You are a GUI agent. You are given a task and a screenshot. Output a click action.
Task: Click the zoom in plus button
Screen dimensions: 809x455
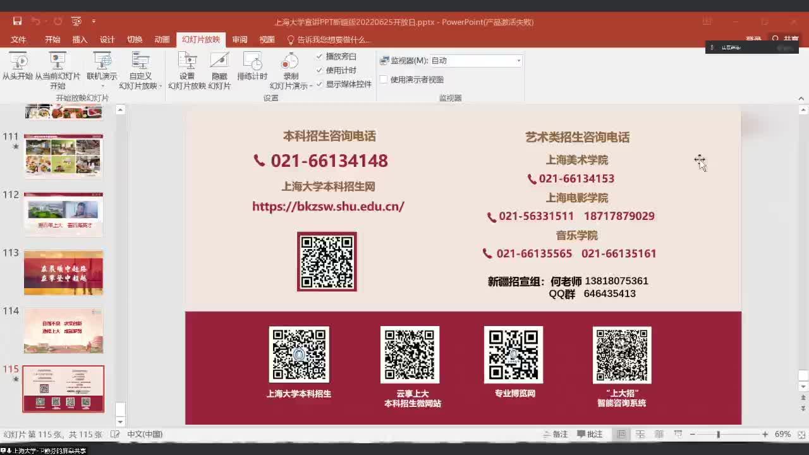(x=765, y=434)
